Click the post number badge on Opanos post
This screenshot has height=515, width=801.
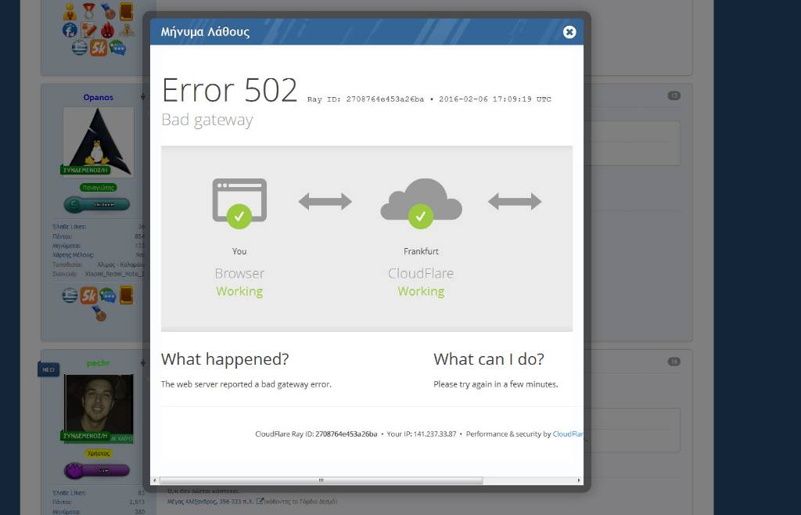point(673,95)
